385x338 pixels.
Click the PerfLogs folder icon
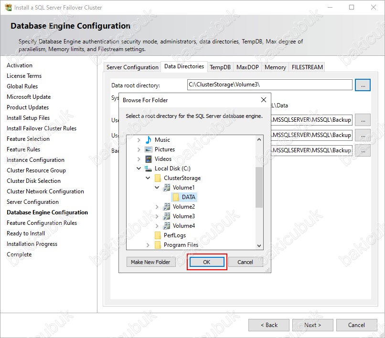[158, 236]
